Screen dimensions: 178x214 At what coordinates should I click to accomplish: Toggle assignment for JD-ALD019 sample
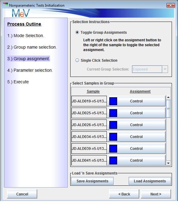[x=137, y=101]
